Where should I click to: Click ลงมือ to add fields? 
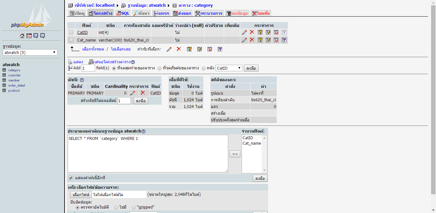click(x=251, y=68)
